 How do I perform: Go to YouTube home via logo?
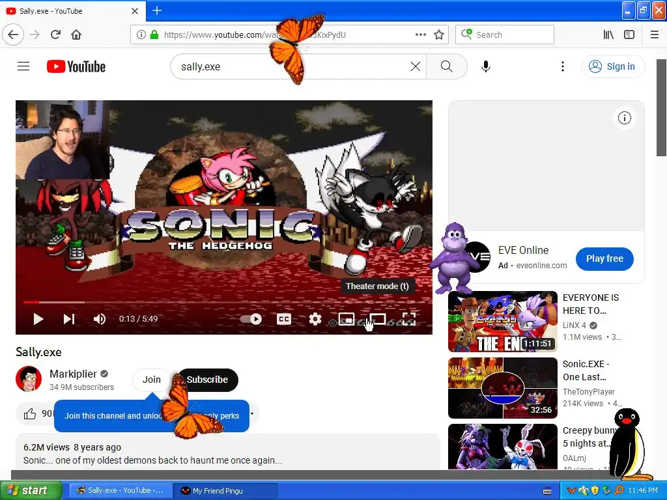click(76, 66)
